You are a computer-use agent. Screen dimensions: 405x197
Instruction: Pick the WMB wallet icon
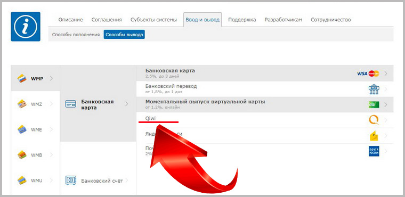coord(22,155)
